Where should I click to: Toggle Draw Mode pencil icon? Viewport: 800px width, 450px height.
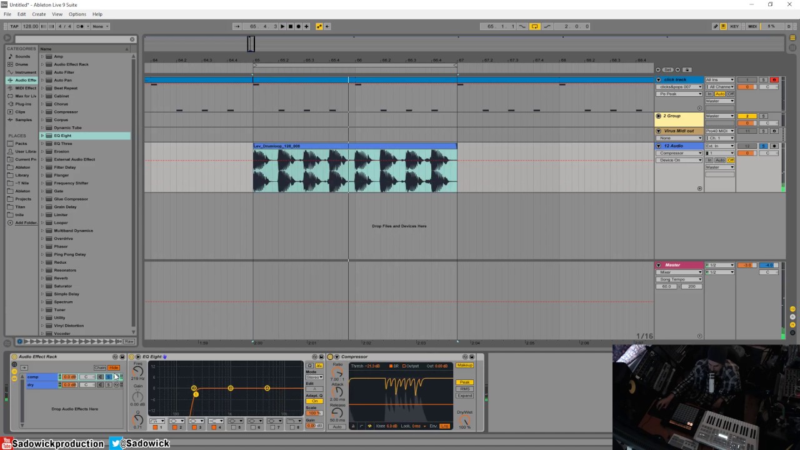(x=716, y=26)
